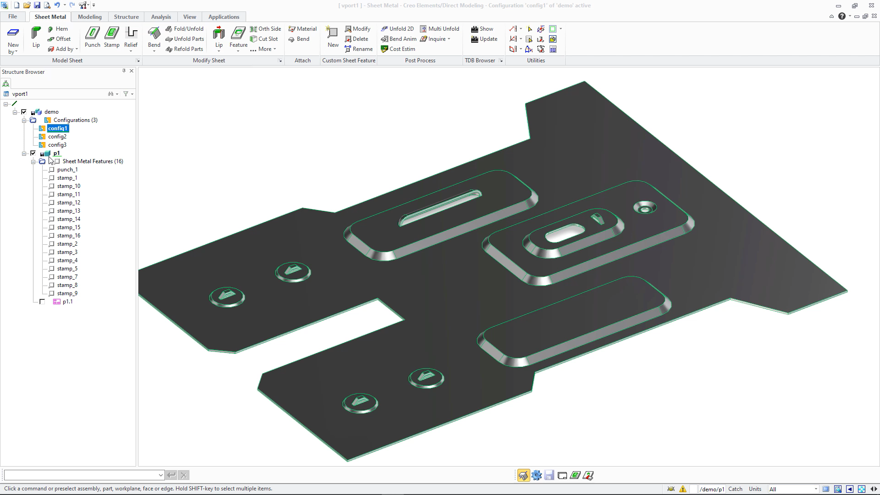Image resolution: width=880 pixels, height=495 pixels.
Task: Open the Inquire dropdown
Action: [435, 39]
